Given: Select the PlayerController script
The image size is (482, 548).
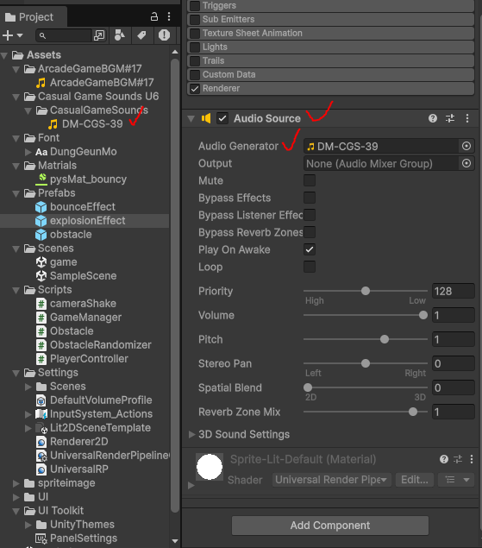Looking at the screenshot, I should pyautogui.click(x=82, y=359).
